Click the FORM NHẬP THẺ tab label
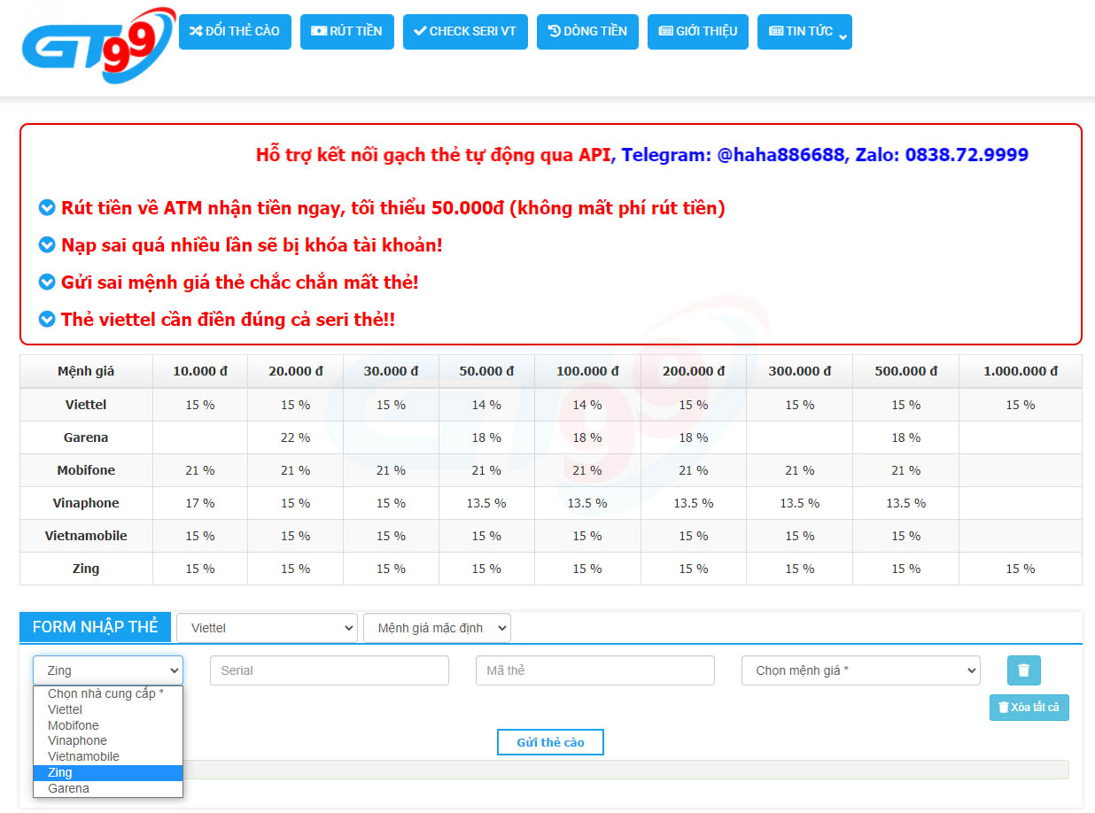The image size is (1095, 813). point(95,627)
